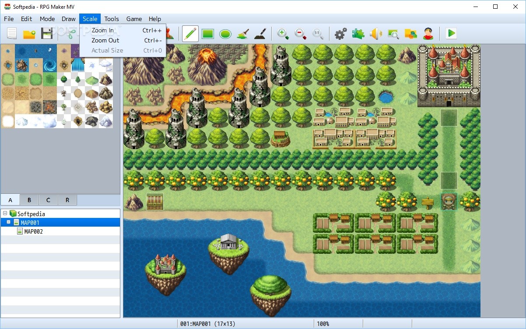This screenshot has height=329, width=526.
Task: Select the Softpedia project root in tree
Action: click(31, 214)
